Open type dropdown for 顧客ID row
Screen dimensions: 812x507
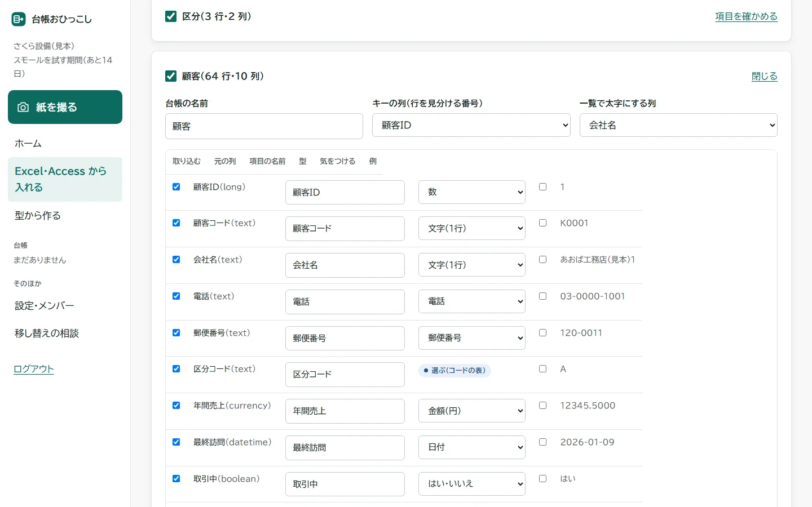pyautogui.click(x=472, y=192)
